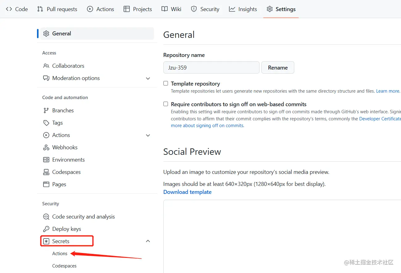Image resolution: width=401 pixels, height=273 pixels.
Task: Collapse the Secrets section chevron
Action: pos(148,241)
